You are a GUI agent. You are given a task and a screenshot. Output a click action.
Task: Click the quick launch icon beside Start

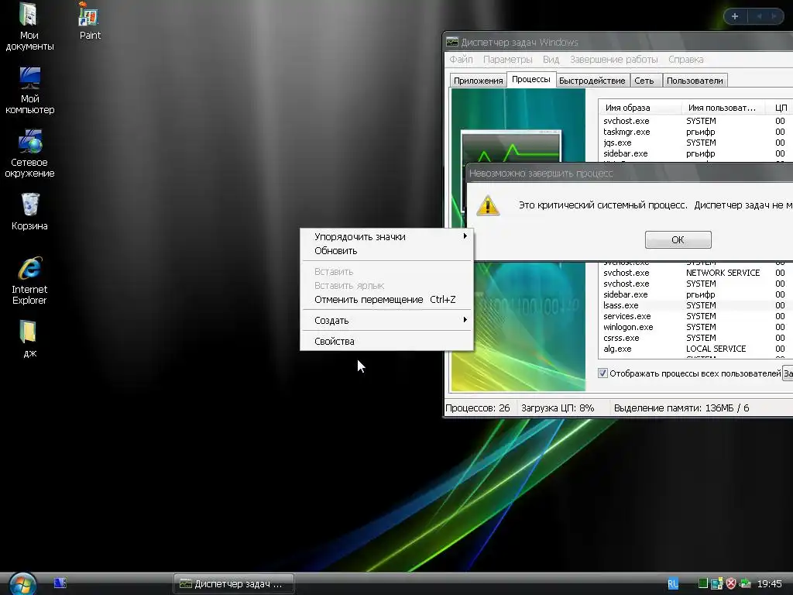(x=60, y=583)
